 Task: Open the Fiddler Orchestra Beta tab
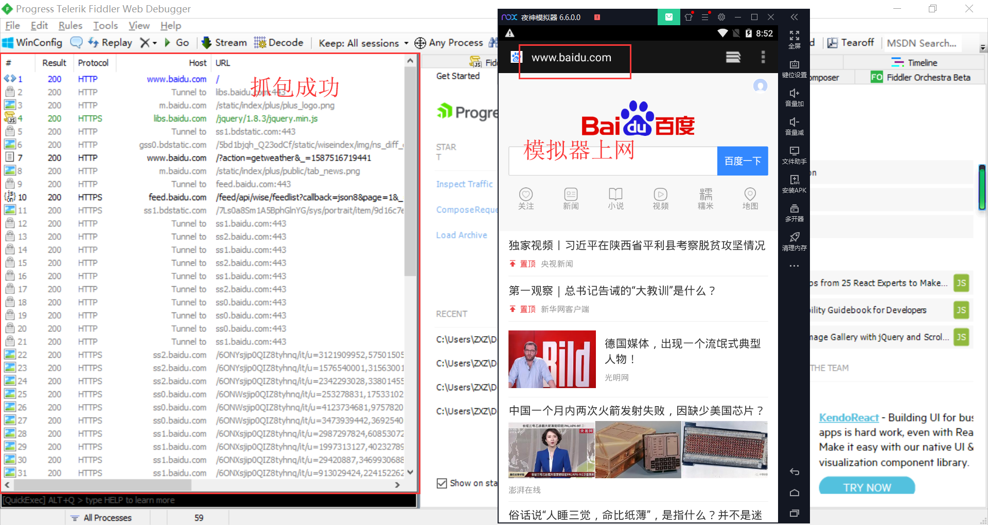click(921, 77)
